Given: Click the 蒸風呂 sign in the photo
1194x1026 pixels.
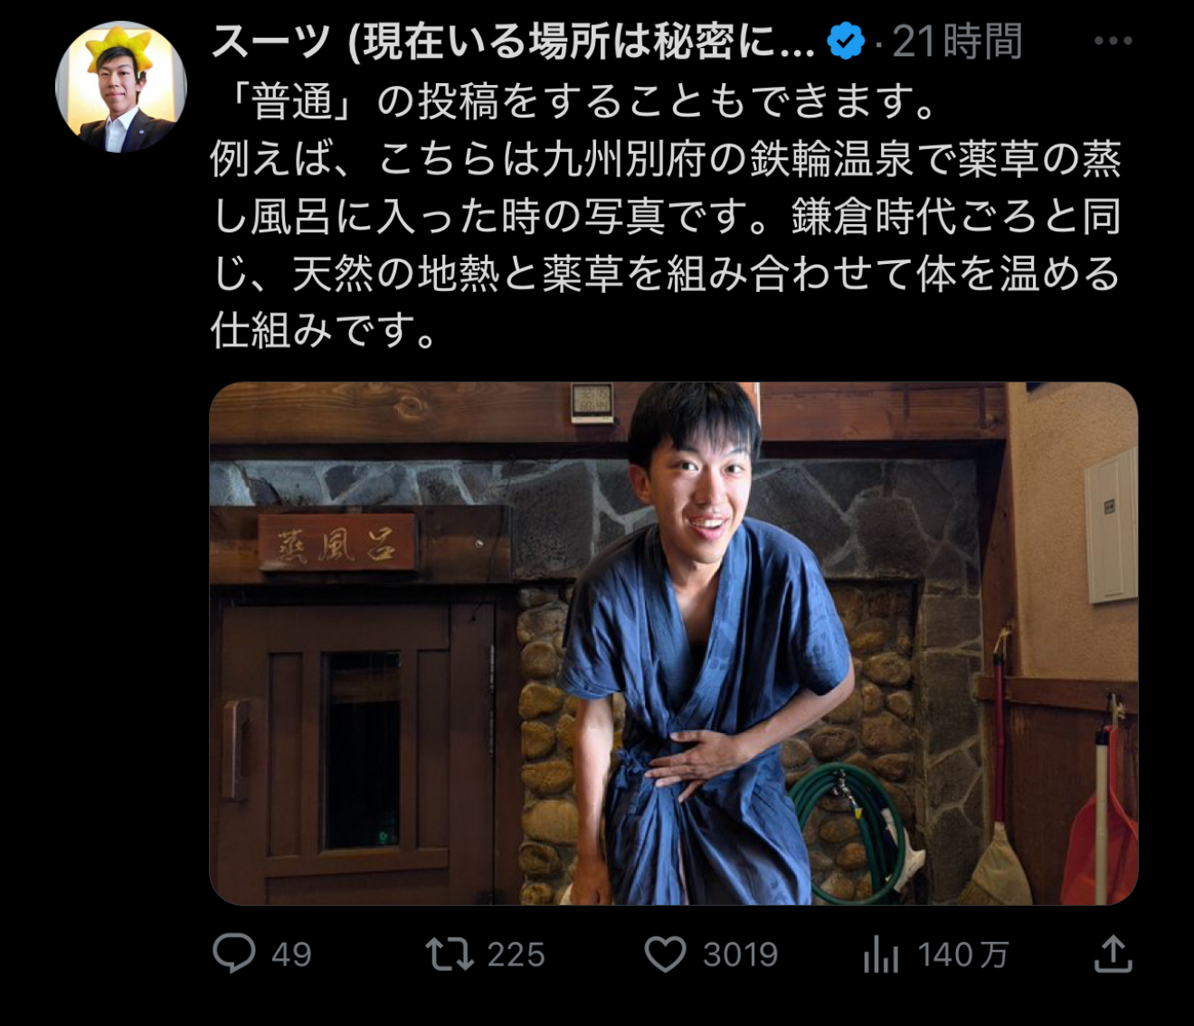Looking at the screenshot, I should click(336, 543).
